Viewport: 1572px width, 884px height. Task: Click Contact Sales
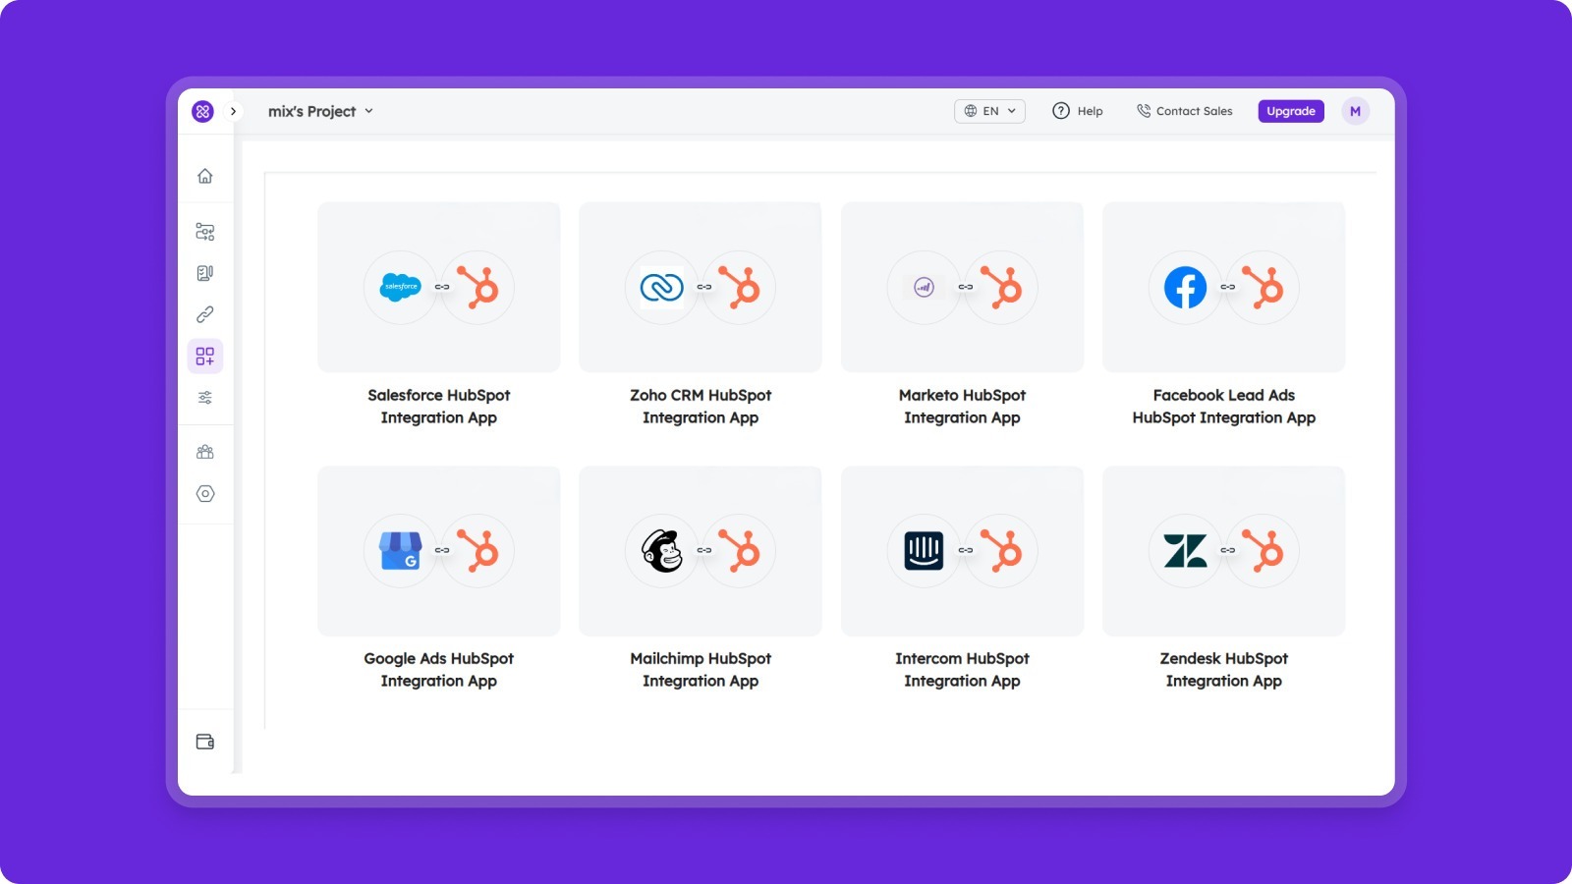click(x=1184, y=111)
